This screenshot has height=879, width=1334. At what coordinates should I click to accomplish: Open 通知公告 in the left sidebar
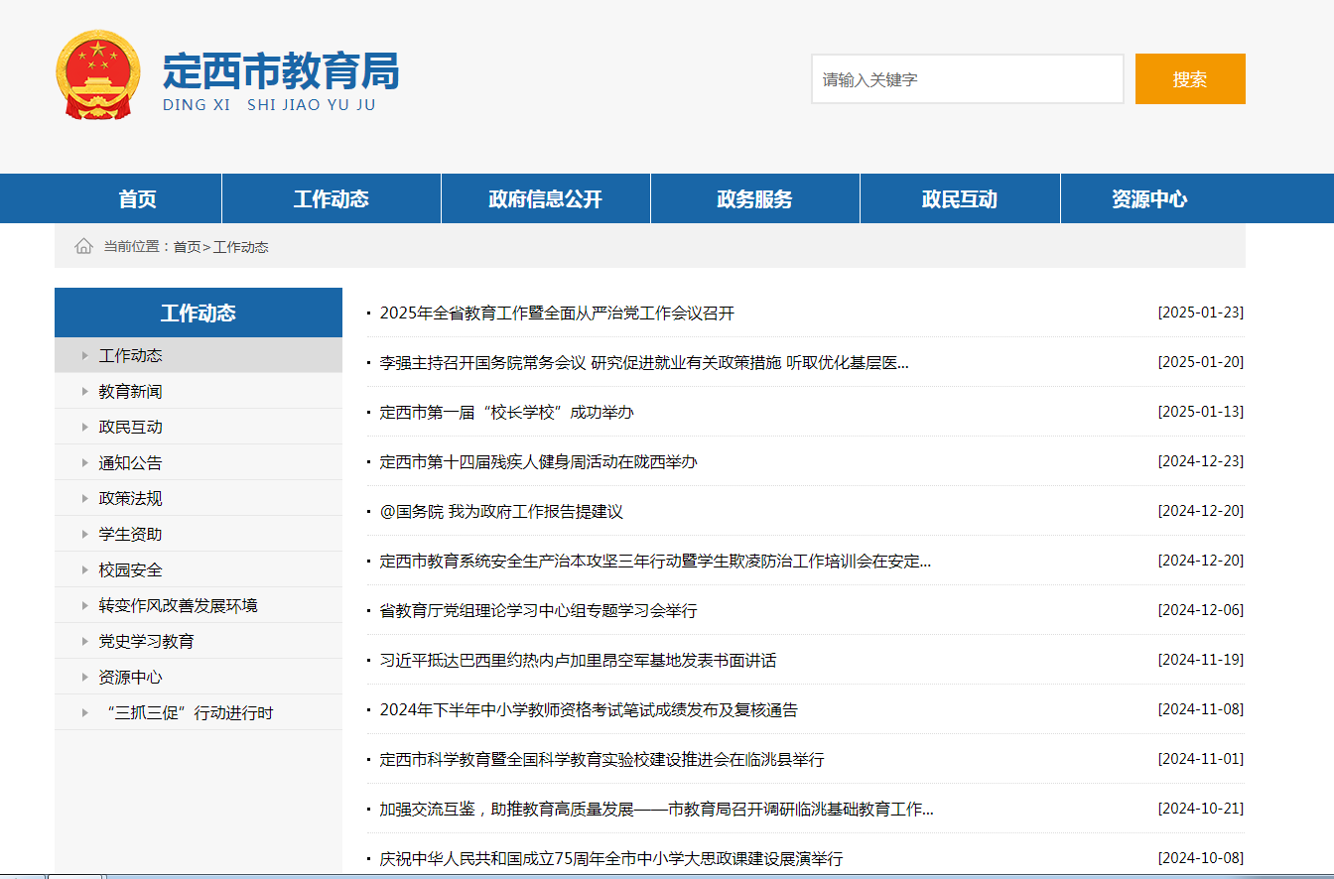coord(130,463)
